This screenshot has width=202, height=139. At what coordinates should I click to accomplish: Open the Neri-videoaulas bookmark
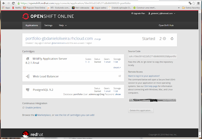point(80,8)
